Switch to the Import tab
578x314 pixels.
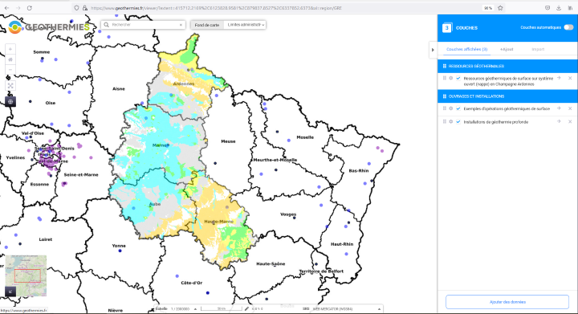538,49
